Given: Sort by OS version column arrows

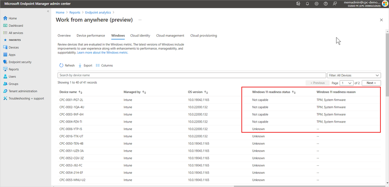Looking at the screenshot, I should click(206, 92).
